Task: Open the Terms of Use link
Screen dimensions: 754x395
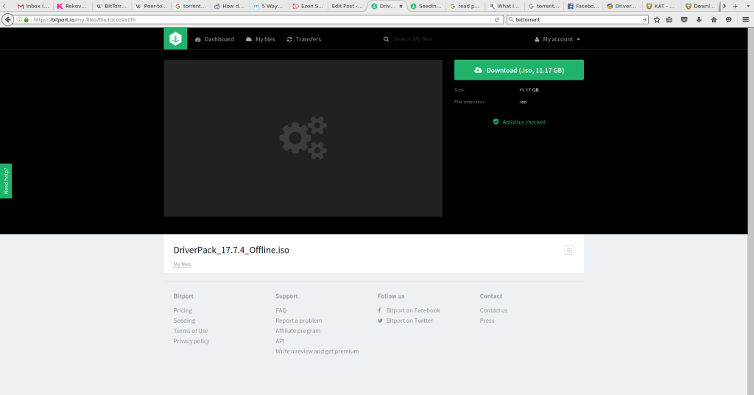Action: (191, 331)
